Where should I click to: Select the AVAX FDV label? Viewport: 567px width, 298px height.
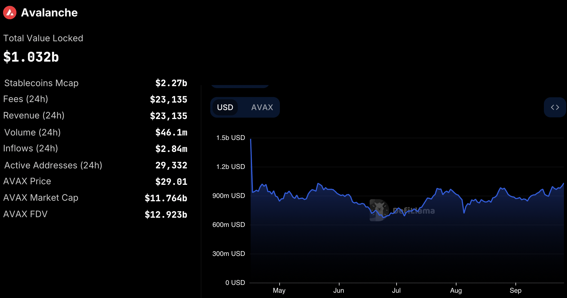25,214
